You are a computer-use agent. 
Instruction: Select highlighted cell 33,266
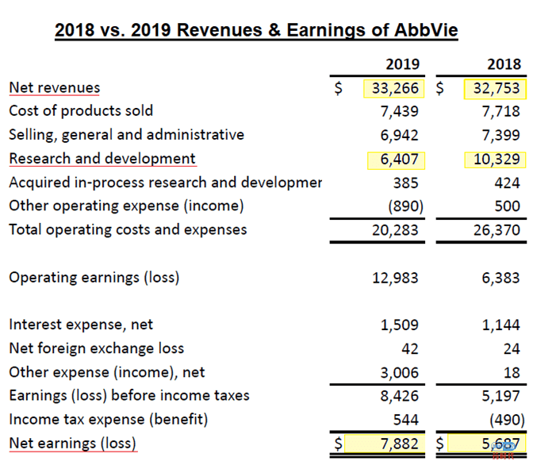tap(394, 88)
